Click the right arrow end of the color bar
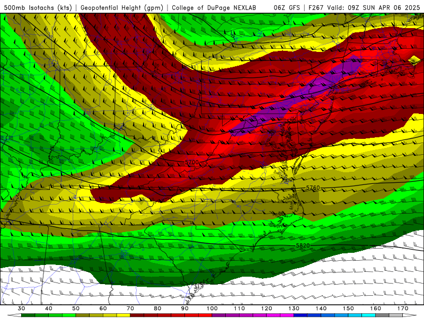 (410, 315)
